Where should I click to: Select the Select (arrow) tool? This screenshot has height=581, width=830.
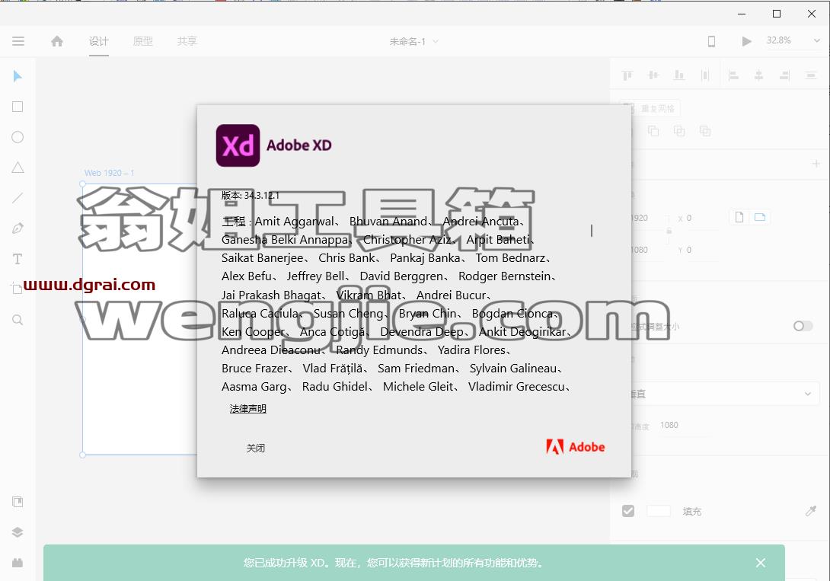[18, 76]
